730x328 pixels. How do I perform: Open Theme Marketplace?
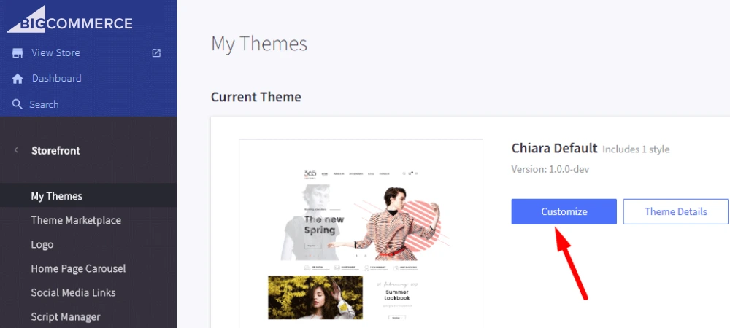pyautogui.click(x=76, y=220)
